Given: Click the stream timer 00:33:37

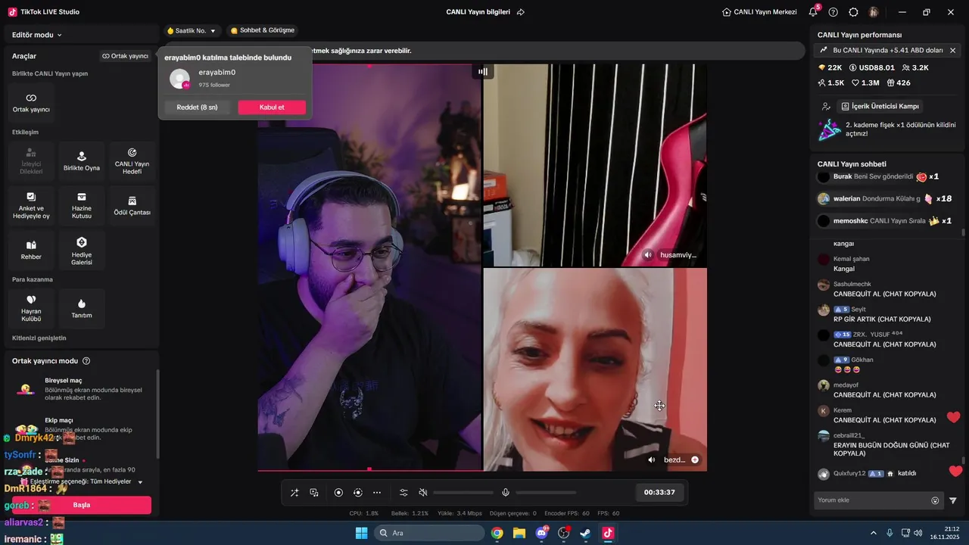Looking at the screenshot, I should (659, 492).
